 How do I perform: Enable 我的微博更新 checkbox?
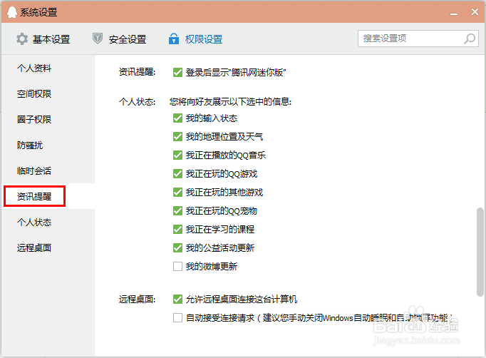tap(177, 267)
